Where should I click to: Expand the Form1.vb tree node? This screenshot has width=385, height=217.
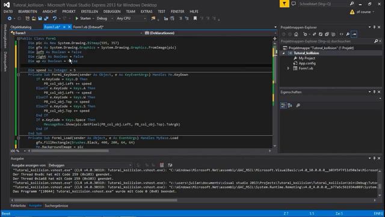288,68
